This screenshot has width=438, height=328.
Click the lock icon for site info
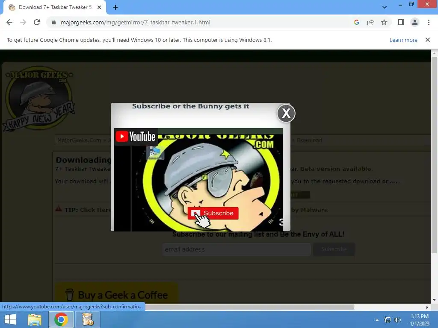[x=54, y=22]
